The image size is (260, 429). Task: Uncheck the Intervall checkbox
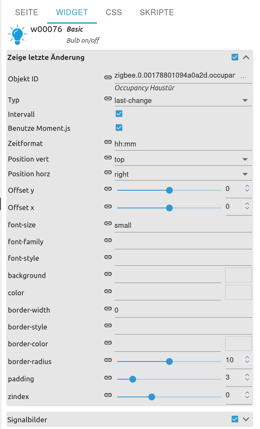[119, 113]
